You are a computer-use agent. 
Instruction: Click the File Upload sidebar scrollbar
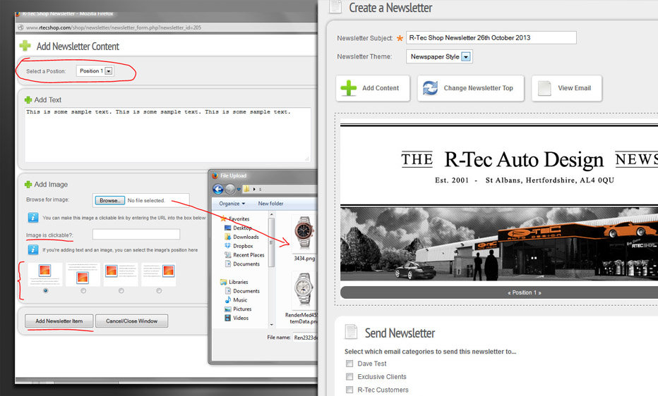pyautogui.click(x=272, y=242)
